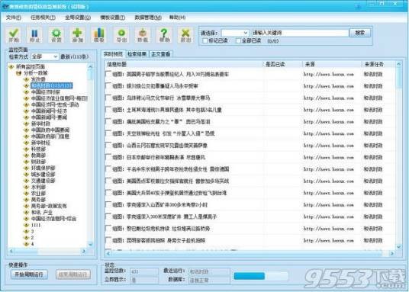This screenshot has width=409, height=292.
Task: Click the node icon beside 城乡建设部
Action: [26, 174]
